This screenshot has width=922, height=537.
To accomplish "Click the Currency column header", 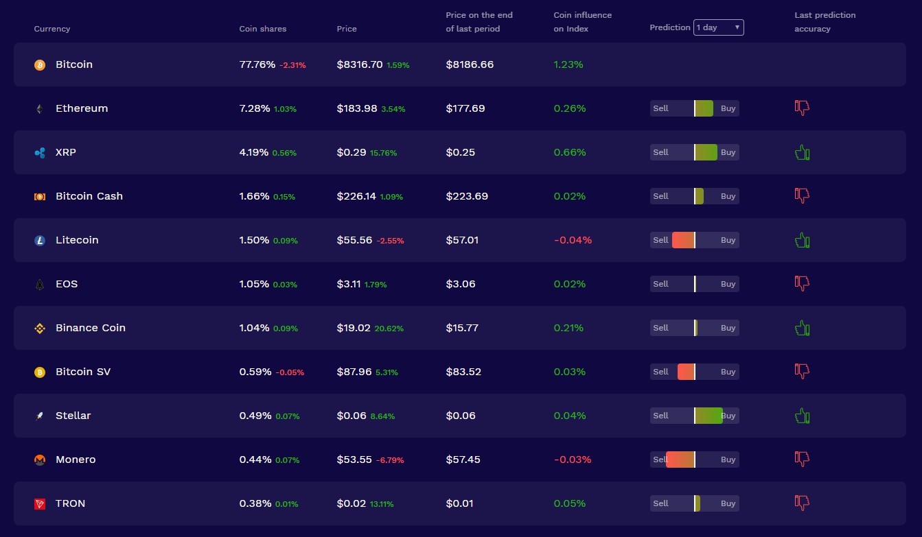I will [x=52, y=29].
